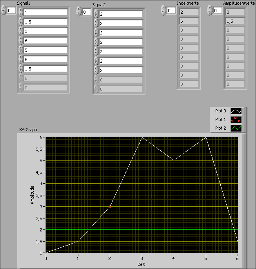Viewport: 256px width, 269px height.
Task: Click the Amplitude y-axis label
Action: click(x=32, y=195)
